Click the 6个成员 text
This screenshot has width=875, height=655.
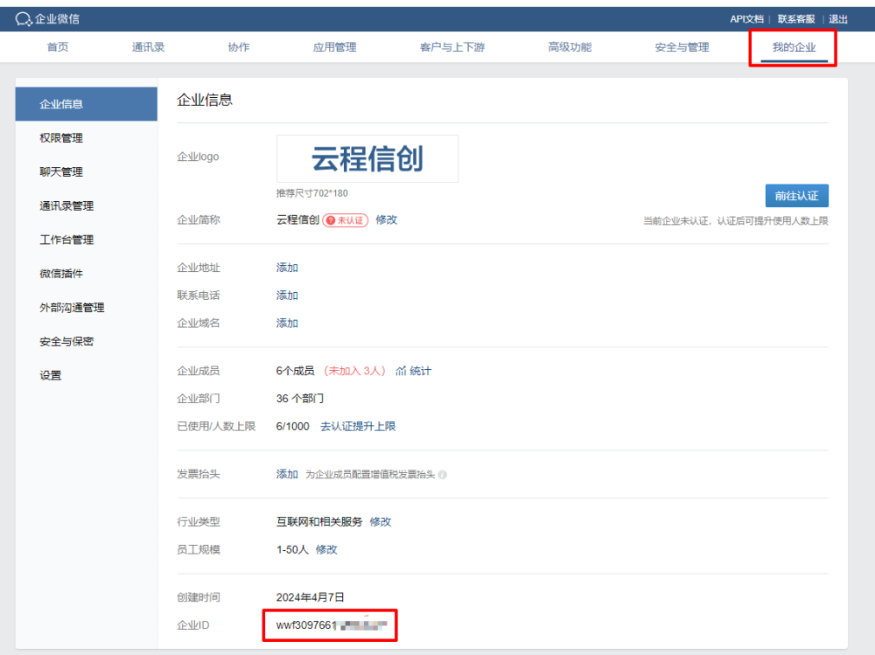[295, 371]
